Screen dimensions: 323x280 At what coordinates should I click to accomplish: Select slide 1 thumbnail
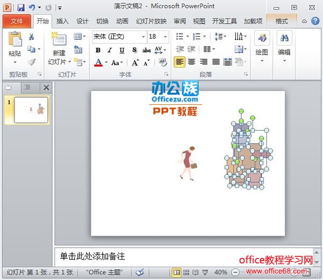[x=31, y=110]
